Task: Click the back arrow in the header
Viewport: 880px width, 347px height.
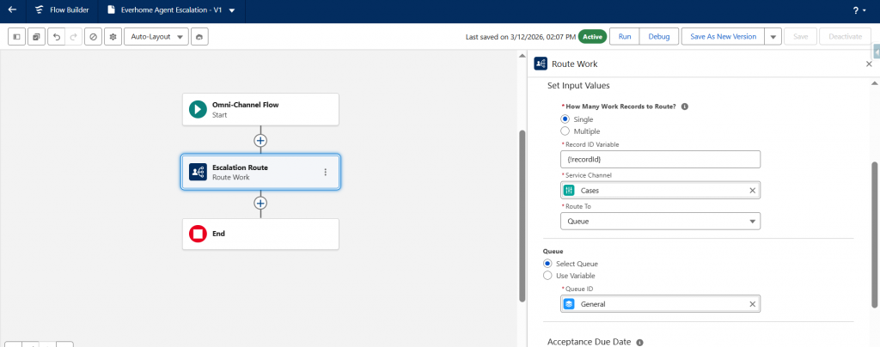Action: [12, 10]
